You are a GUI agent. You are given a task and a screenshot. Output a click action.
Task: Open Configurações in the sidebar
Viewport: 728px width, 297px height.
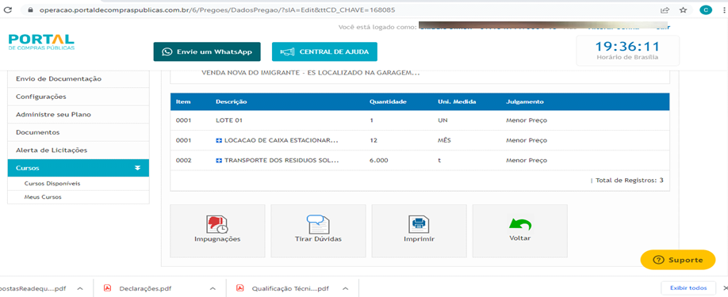pyautogui.click(x=79, y=97)
